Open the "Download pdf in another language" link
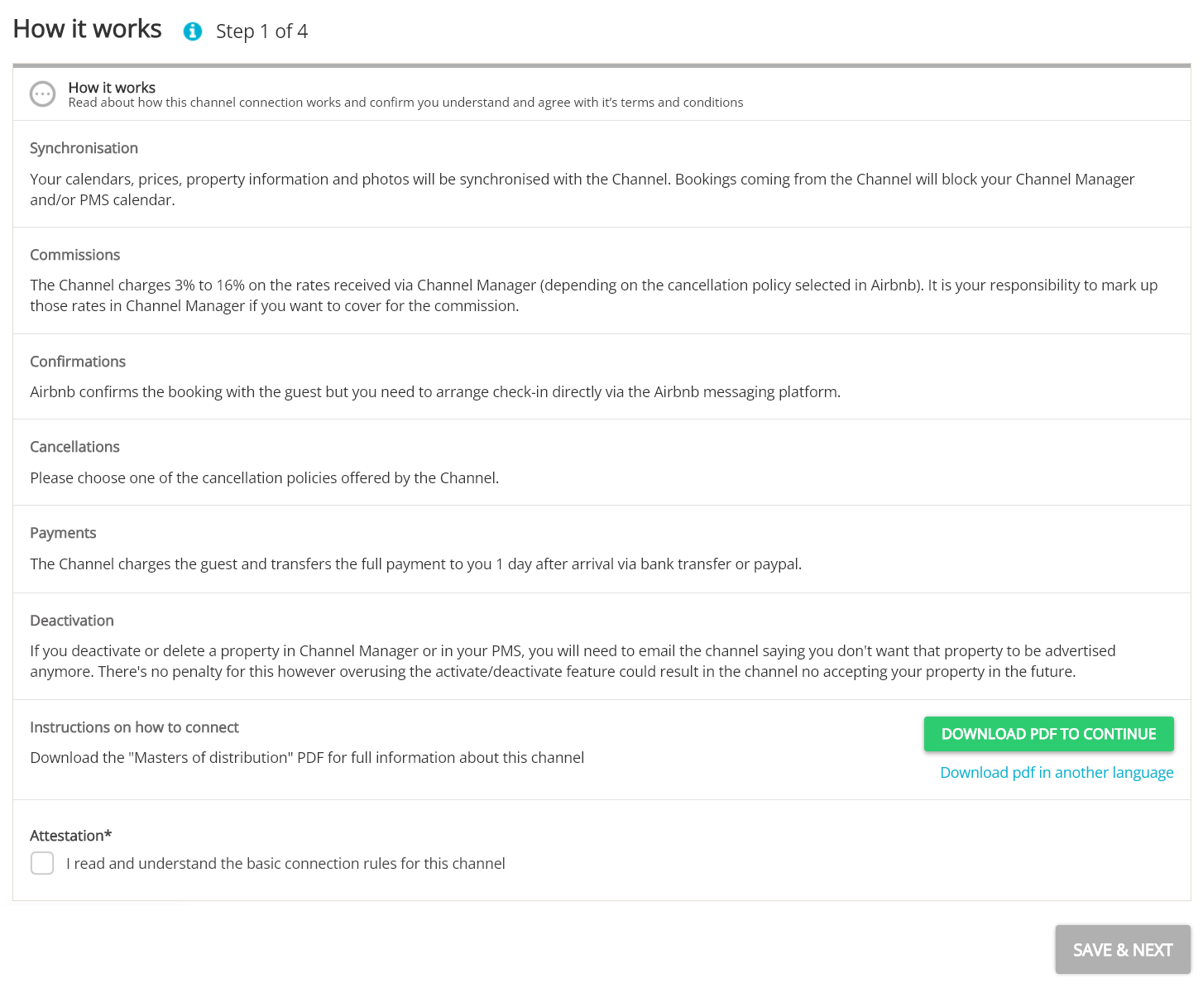Viewport: 1203px width, 988px height. pos(1057,772)
